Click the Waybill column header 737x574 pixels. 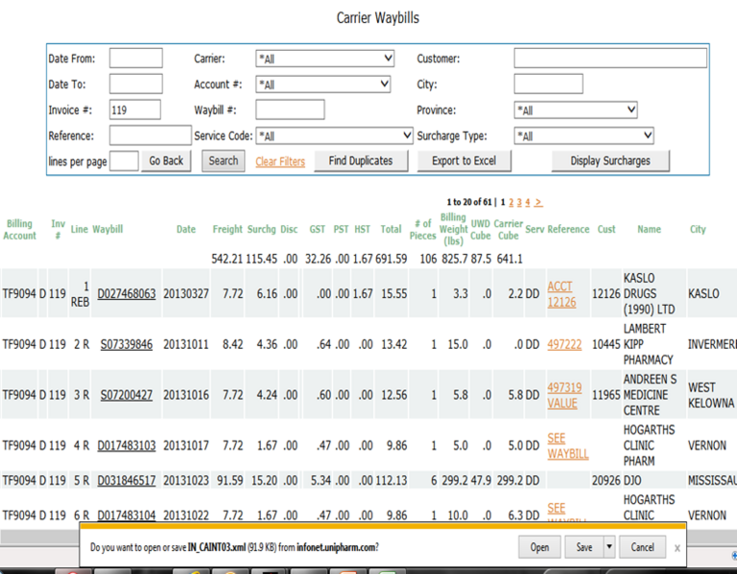tap(107, 229)
